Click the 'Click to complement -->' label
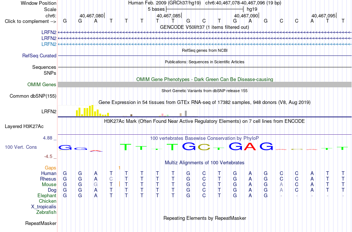The image size is (352, 232). 30,21
